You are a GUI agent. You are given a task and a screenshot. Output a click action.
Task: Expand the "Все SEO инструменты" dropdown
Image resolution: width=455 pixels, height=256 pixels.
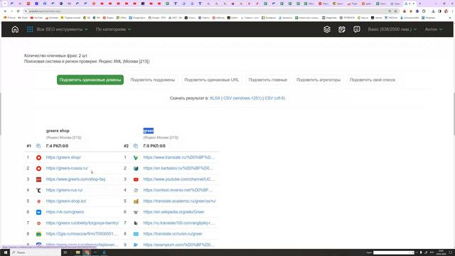coord(62,29)
